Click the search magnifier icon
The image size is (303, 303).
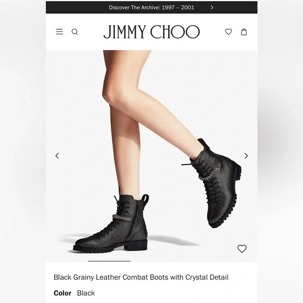tap(75, 32)
